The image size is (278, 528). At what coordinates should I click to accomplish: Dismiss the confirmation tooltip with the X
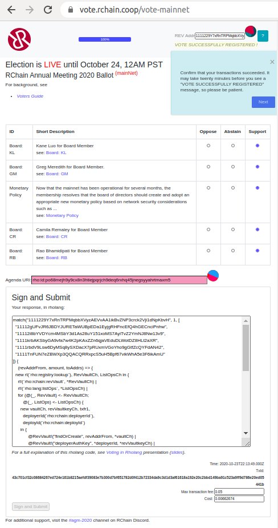(272, 62)
